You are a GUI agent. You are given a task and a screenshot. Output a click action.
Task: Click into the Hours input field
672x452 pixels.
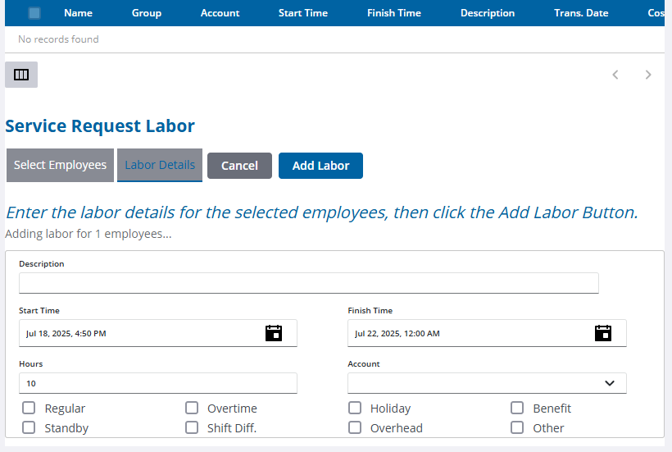(x=158, y=383)
